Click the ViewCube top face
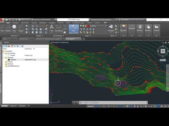The width and height of the screenshot is (169, 126). click(163, 51)
